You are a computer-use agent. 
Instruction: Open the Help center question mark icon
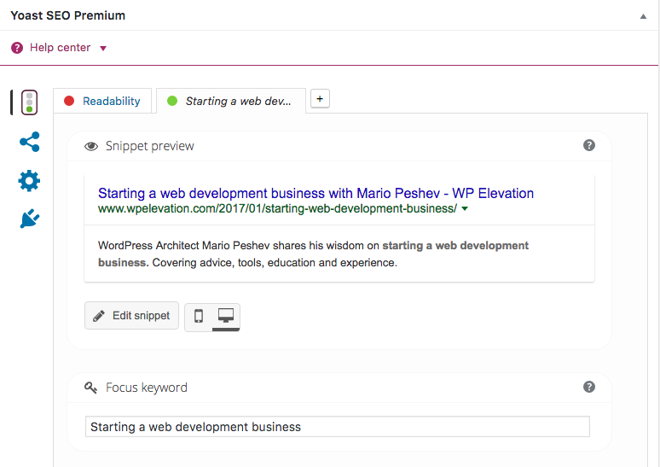(17, 48)
